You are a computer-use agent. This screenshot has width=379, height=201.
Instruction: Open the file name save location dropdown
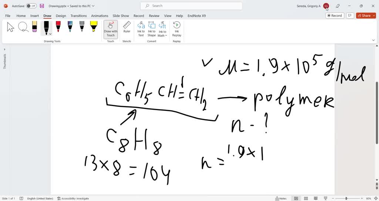93,6
